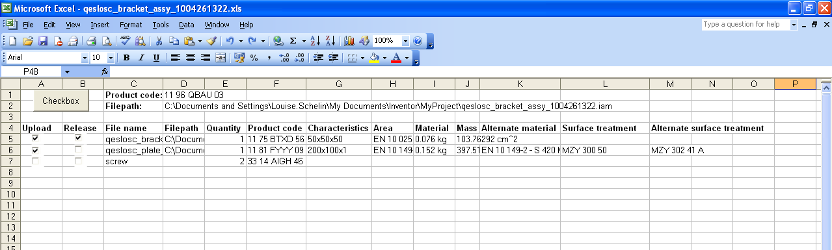Screen dimensions: 832x250
Task: Click the AutoSum sigma icon
Action: click(x=293, y=41)
